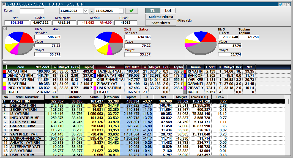This screenshot has height=158, width=293.
Task: Focus the Kurum input field
Action: click(32, 11)
